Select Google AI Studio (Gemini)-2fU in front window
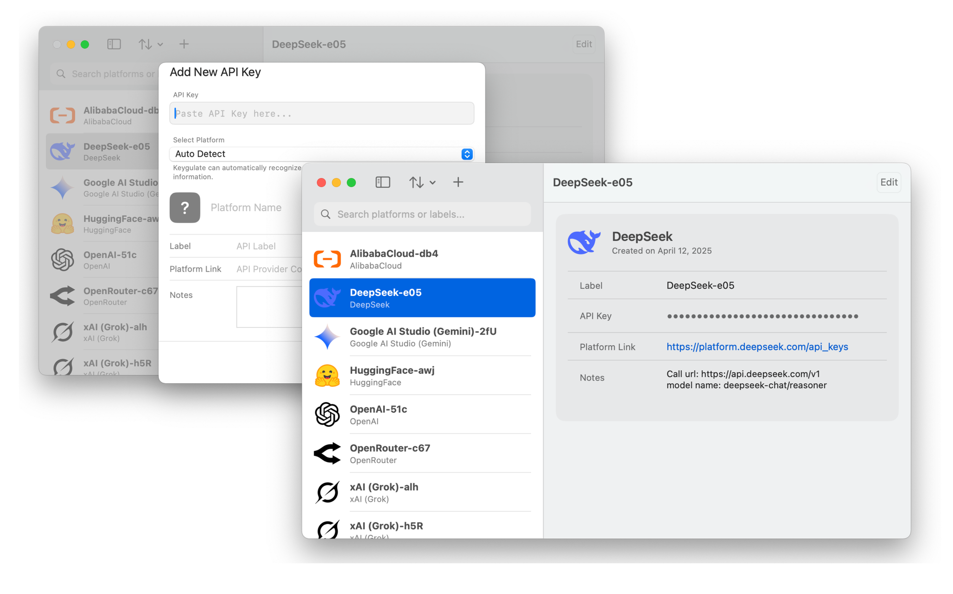Viewport: 953px width, 594px height. (422, 337)
